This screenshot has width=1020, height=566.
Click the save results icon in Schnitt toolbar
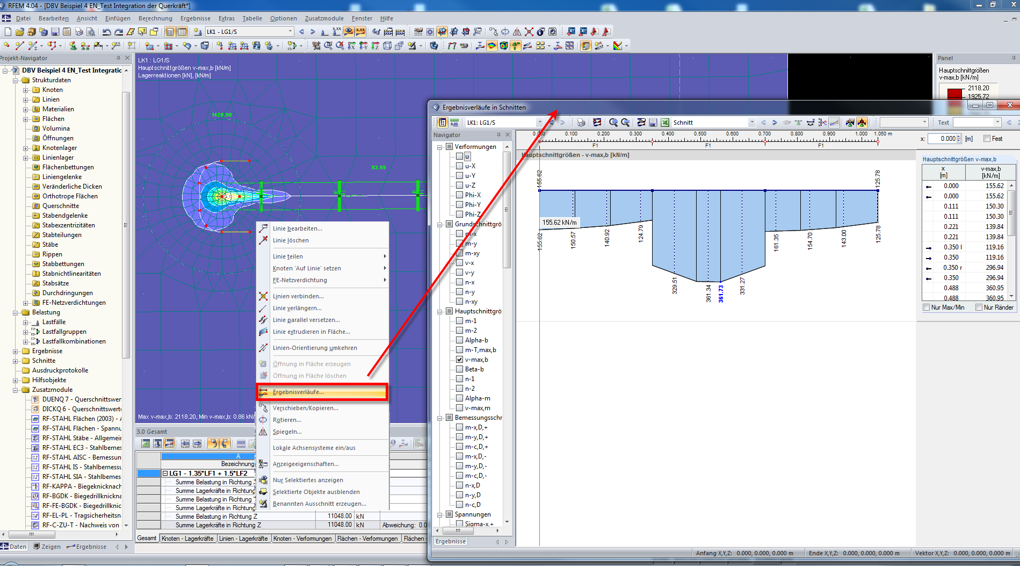click(x=653, y=123)
